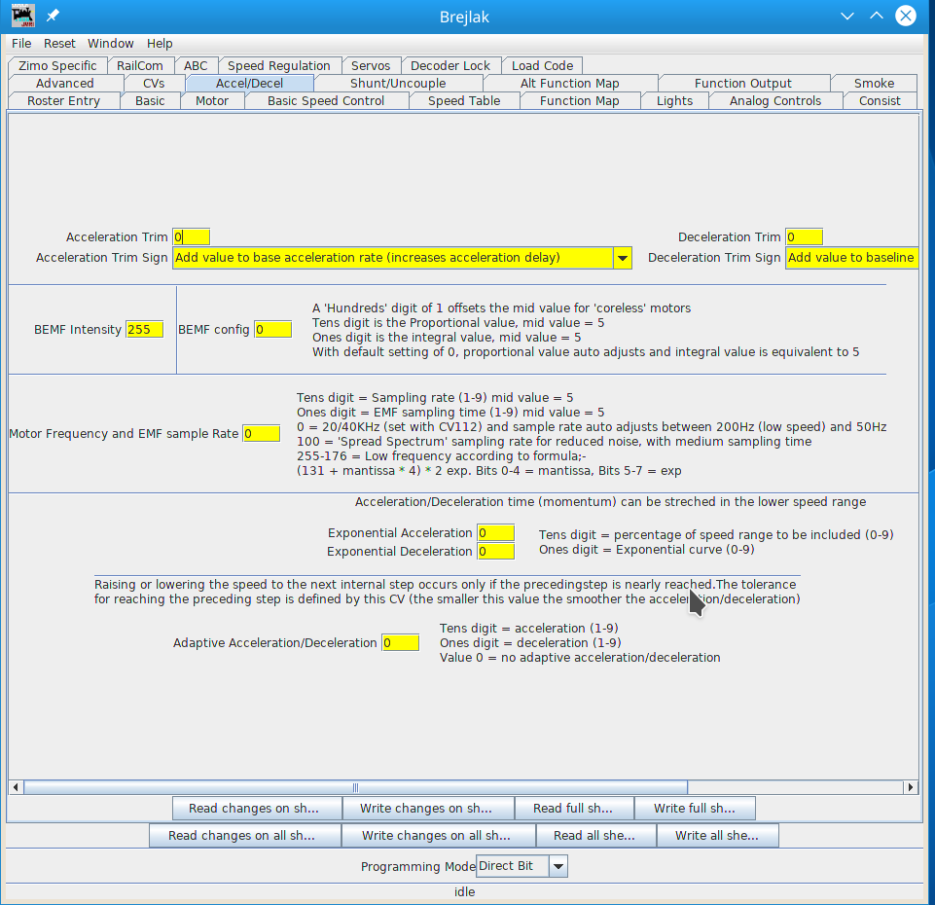The width and height of the screenshot is (935, 905).
Task: Open the Deceleration Trim Sign combo box
Action: [x=851, y=258]
